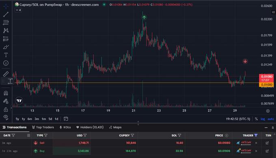The image size is (276, 158).
Task: Set chart range to 5d
Action: pos(50,119)
